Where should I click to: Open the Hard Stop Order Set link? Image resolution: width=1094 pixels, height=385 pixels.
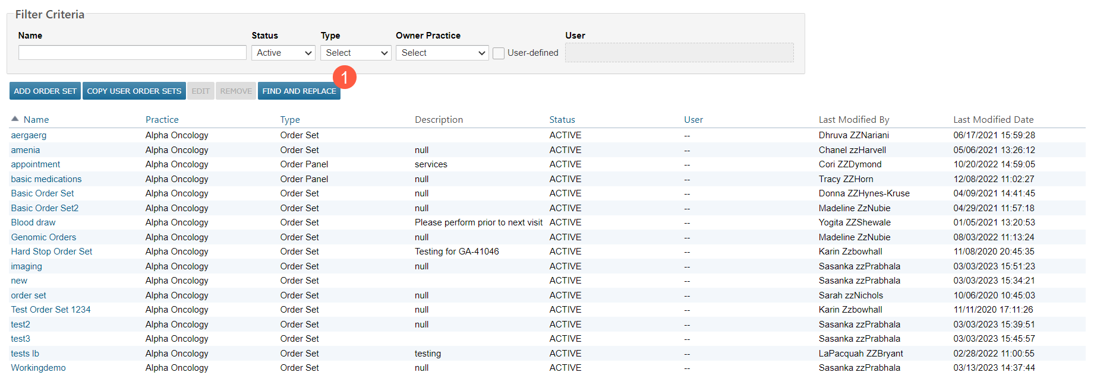pos(52,252)
